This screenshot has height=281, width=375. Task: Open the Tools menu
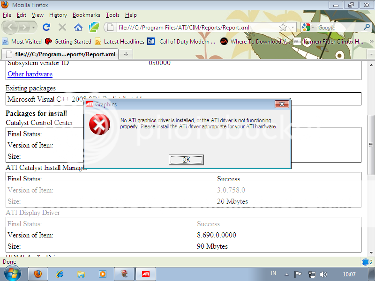[112, 15]
